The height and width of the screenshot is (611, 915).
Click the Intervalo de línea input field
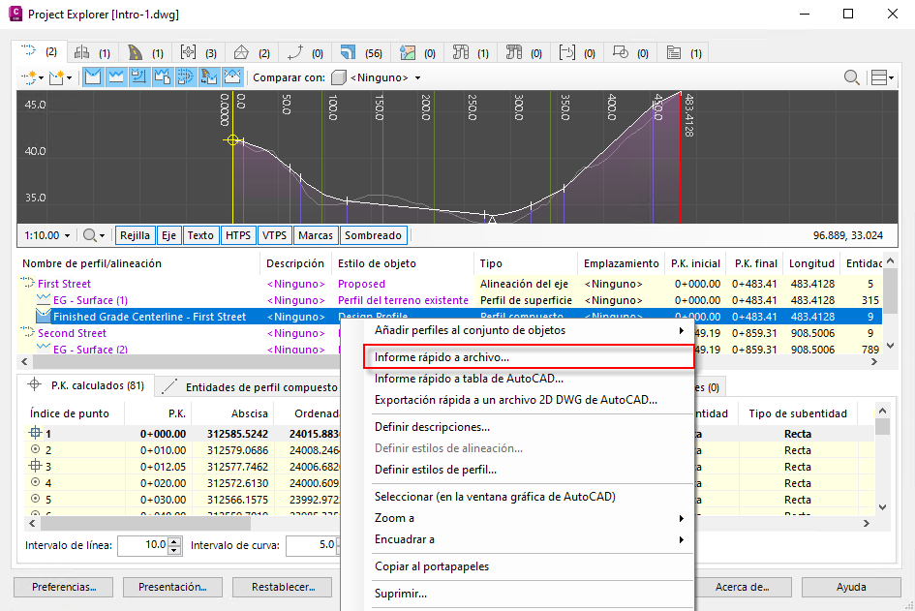coord(141,545)
